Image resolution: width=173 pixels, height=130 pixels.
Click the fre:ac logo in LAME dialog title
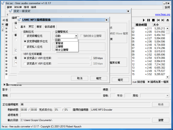click(19, 20)
